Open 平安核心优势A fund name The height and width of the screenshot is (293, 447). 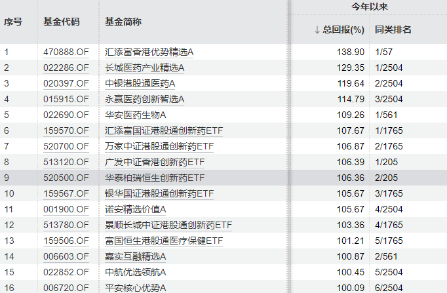tap(136, 288)
